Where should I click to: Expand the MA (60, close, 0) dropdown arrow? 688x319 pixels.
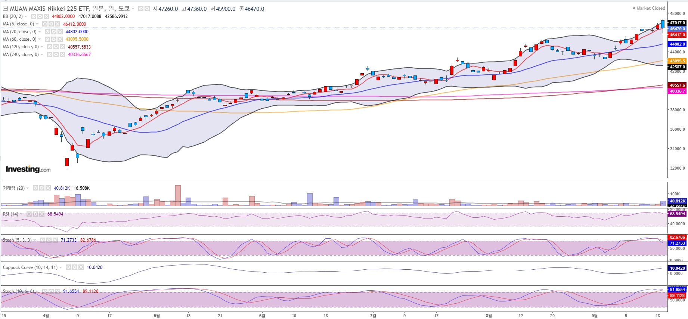point(40,39)
